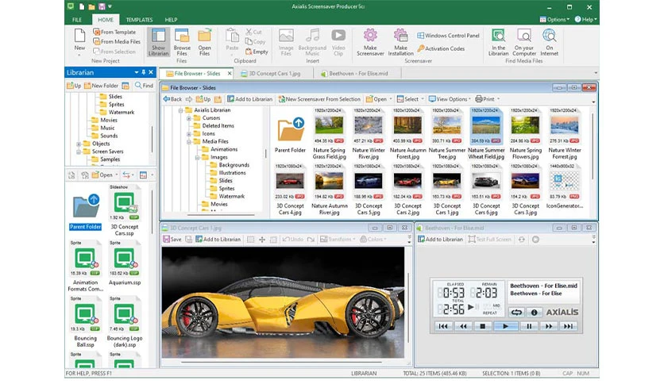Select Aquarium.ssp in Librarian

point(124,263)
